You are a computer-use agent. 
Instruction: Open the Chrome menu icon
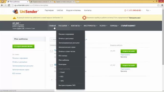pyautogui.click(x=162, y=5)
